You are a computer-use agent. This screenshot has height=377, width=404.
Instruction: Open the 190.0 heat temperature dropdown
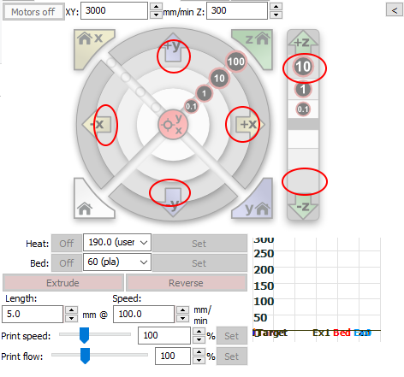[117, 243]
